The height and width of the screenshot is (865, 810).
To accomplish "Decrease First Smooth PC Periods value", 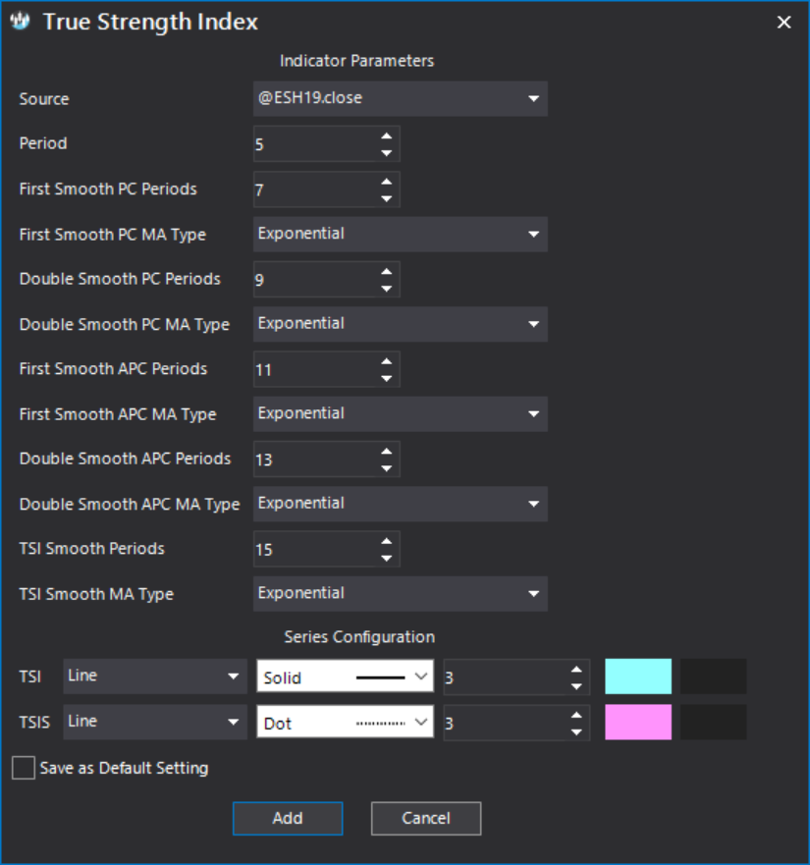I will (386, 198).
